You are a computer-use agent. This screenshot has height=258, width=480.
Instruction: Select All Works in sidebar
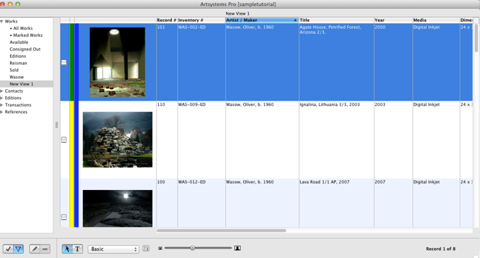click(23, 28)
